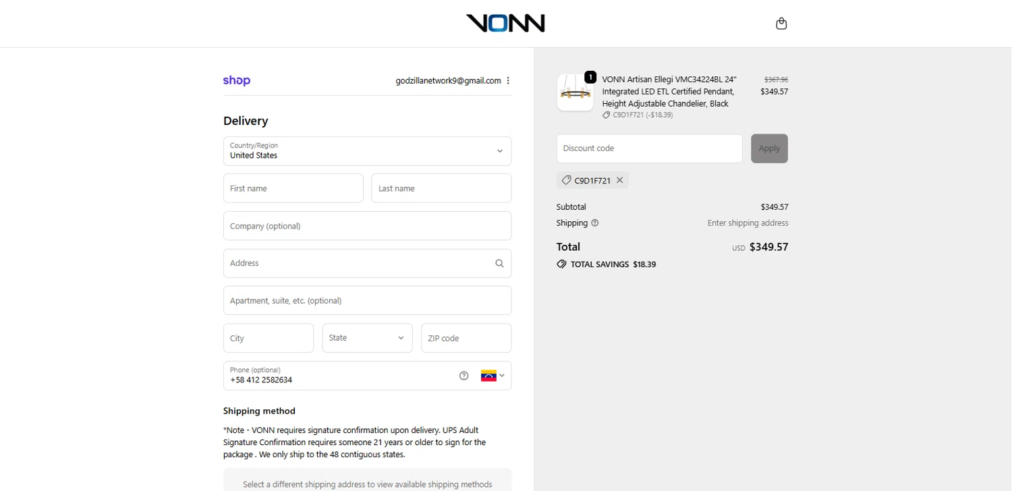Screen dimensions: 1012x491
Task: Remove discount code C9D1F721
Action: tap(619, 180)
